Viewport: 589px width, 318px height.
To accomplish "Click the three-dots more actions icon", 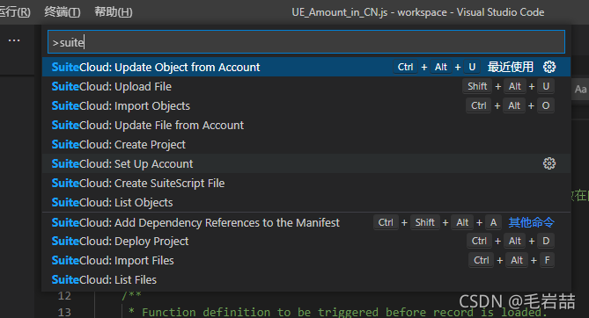I will point(14,40).
